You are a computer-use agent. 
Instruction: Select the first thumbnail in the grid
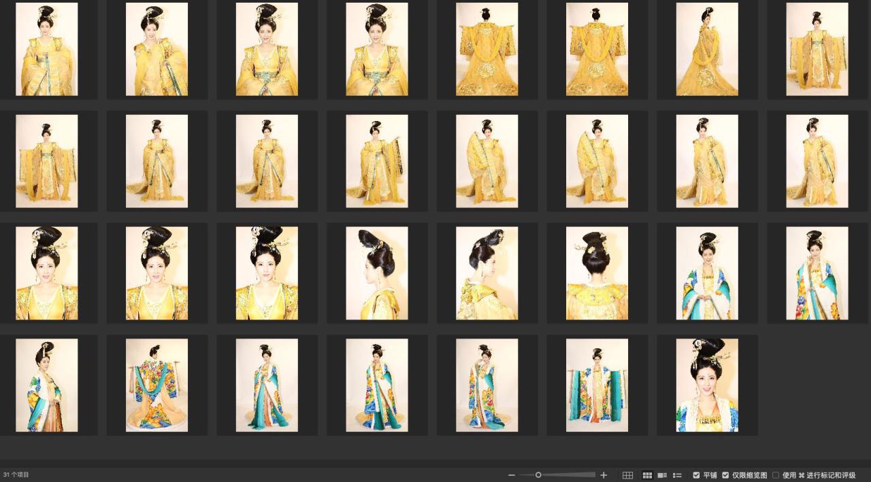pyautogui.click(x=47, y=49)
